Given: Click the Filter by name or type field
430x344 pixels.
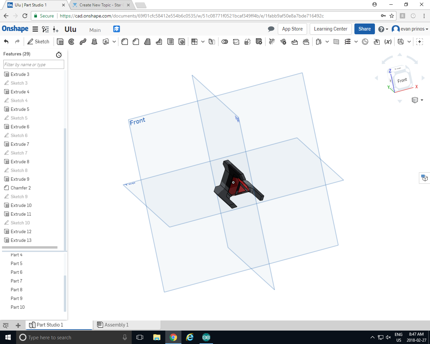Looking at the screenshot, I should tap(34, 64).
